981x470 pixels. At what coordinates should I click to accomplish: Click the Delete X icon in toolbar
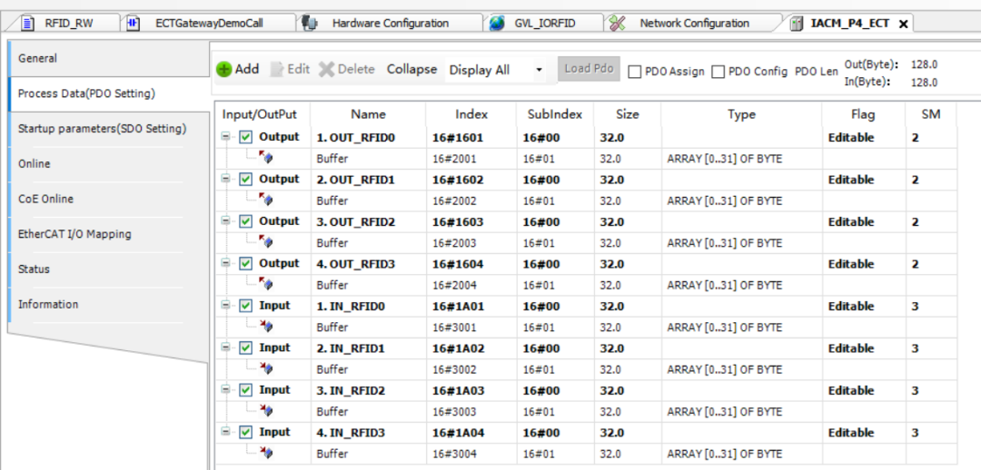pyautogui.click(x=326, y=70)
